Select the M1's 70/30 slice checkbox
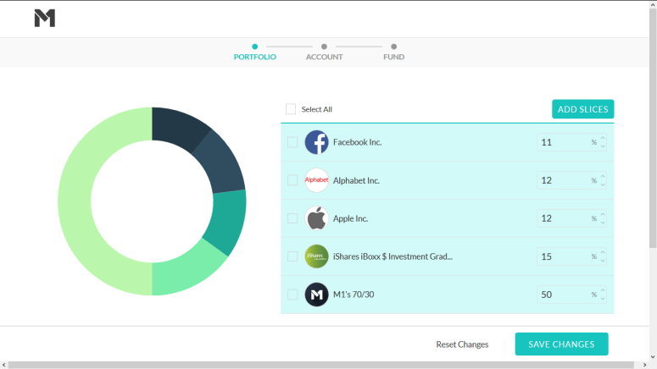The height and width of the screenshot is (369, 657). [292, 295]
